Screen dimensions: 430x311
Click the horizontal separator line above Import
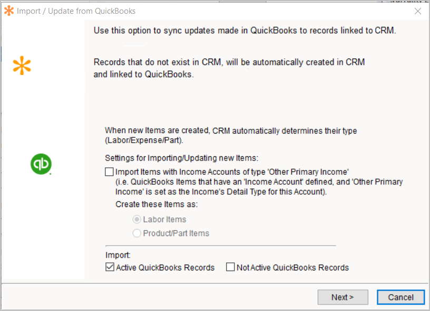point(220,246)
